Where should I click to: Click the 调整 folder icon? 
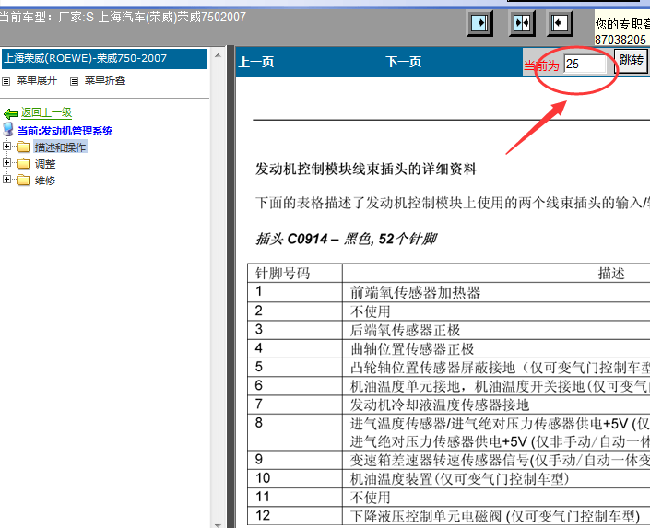(23, 163)
